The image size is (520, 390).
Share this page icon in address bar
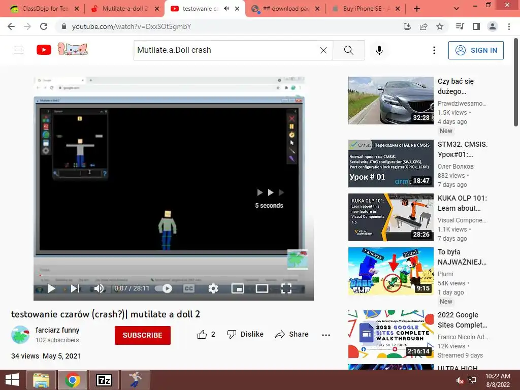pyautogui.click(x=424, y=26)
